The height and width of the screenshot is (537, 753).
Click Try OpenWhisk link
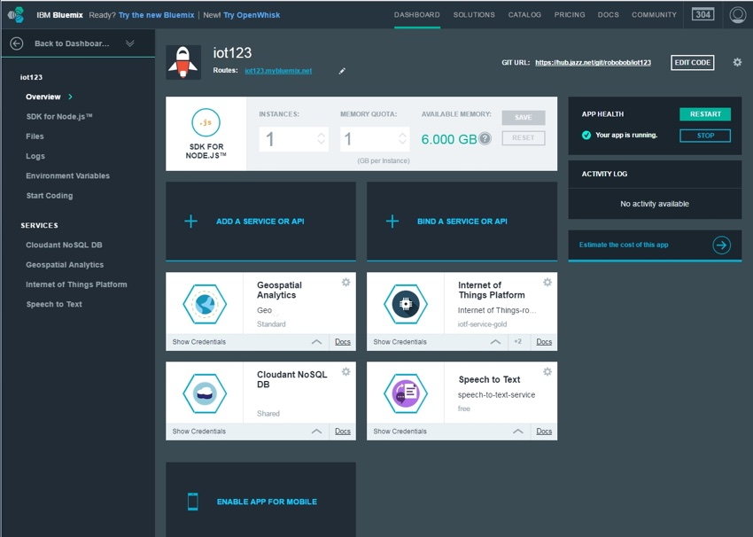click(252, 15)
